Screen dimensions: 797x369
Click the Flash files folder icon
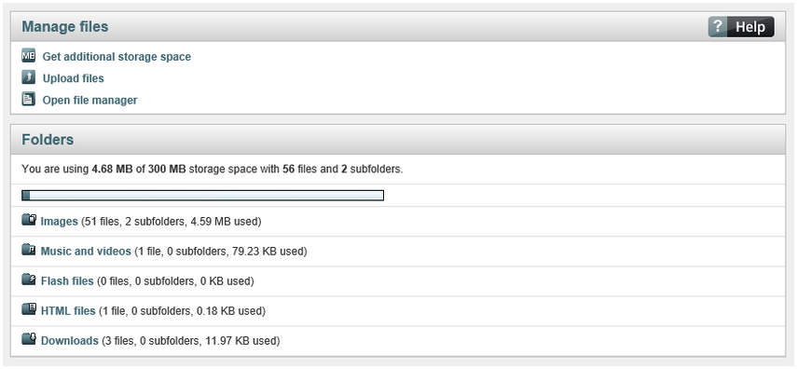(29, 279)
